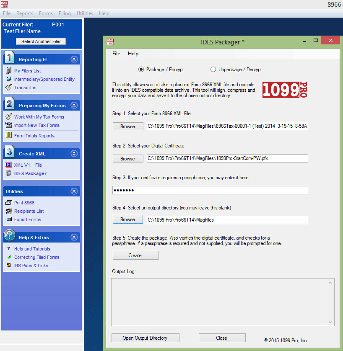Click the digital certificate path field

[x=227, y=158]
